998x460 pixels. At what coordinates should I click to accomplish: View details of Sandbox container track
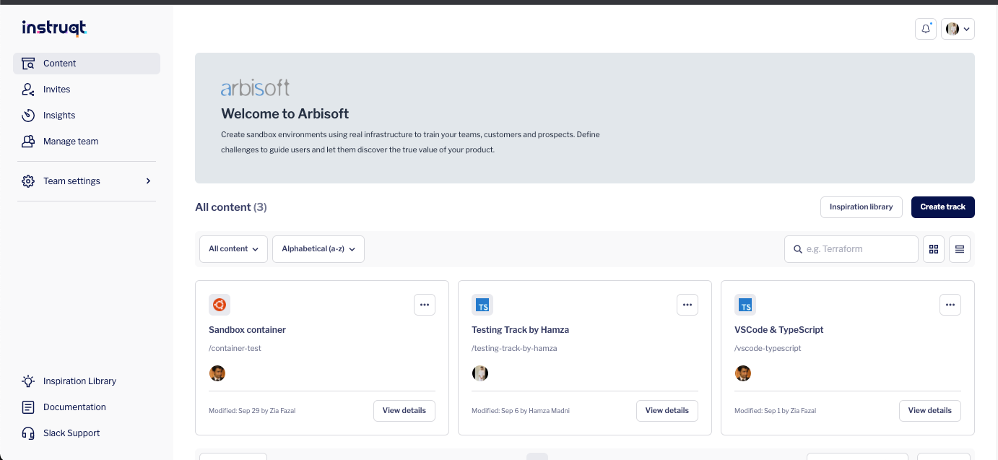click(x=404, y=410)
